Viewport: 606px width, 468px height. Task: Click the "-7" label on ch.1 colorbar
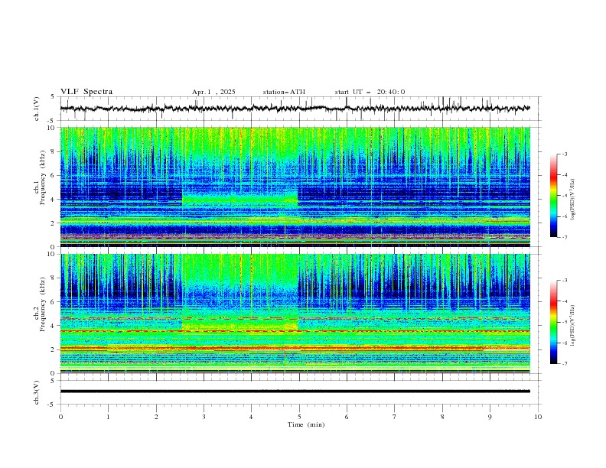[565, 237]
